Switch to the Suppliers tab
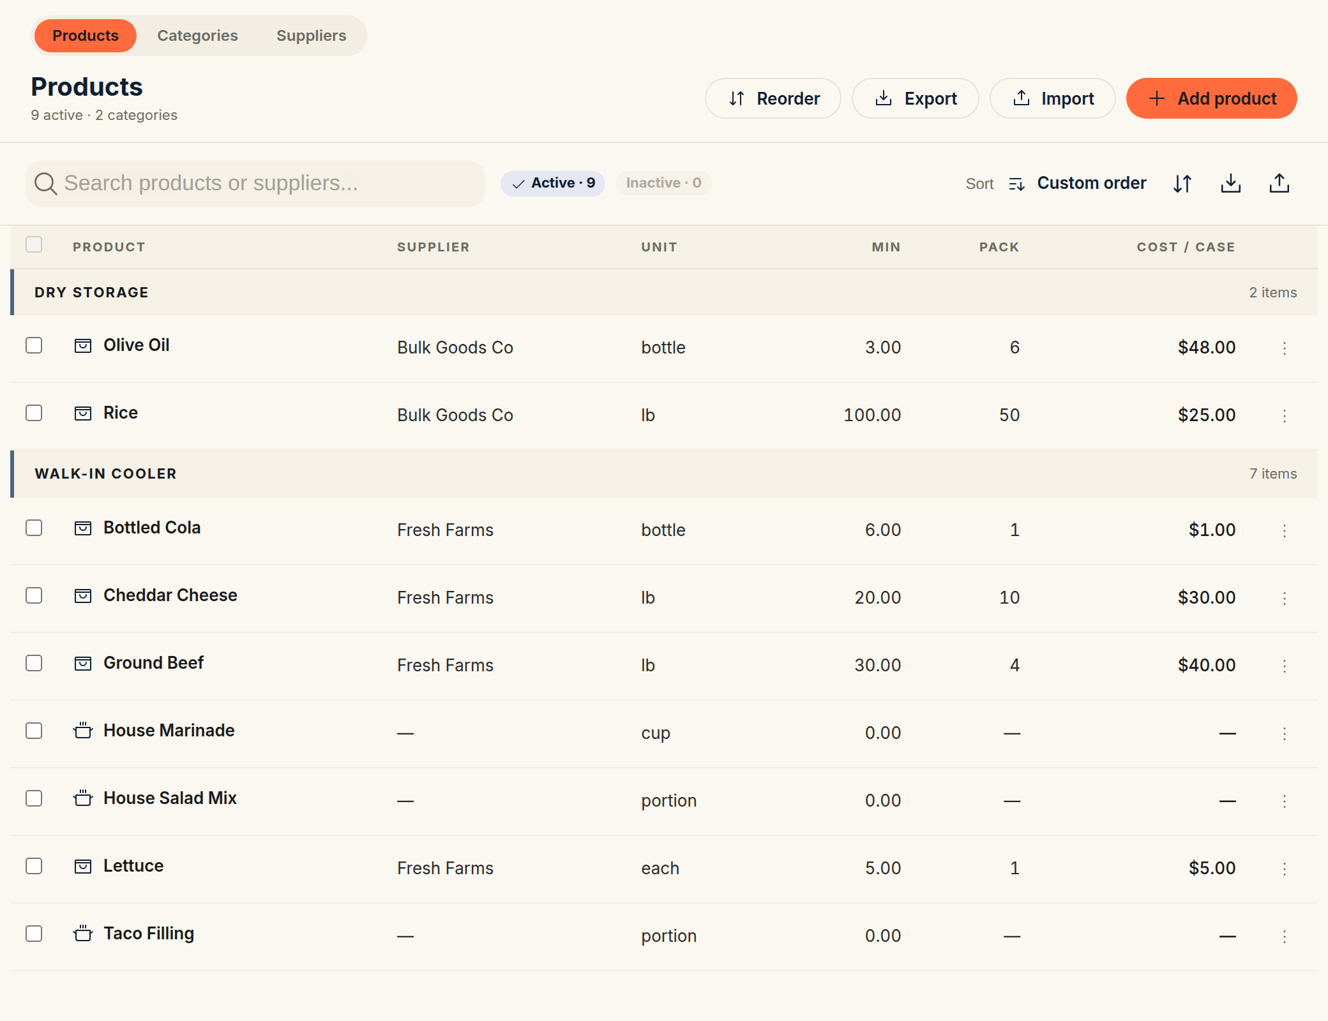 click(311, 36)
